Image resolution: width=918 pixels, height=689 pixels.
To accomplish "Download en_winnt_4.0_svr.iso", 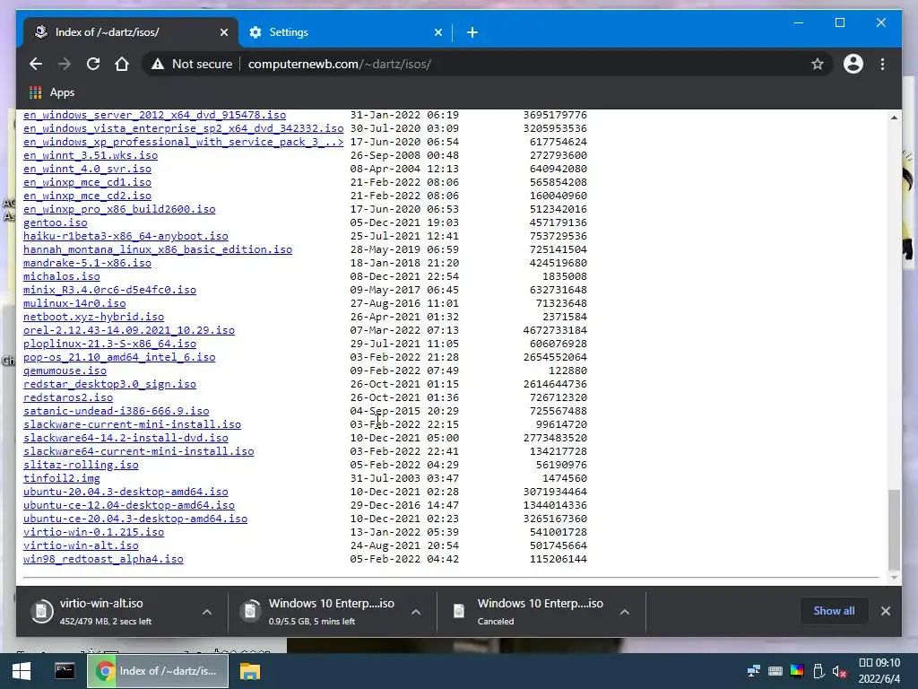I will pos(87,169).
